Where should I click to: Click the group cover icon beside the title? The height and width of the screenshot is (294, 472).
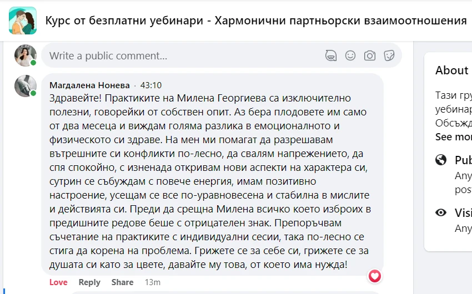pyautogui.click(x=23, y=21)
